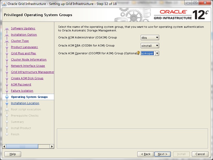Click the asmoper text field
This screenshot has height=160, width=213.
click(148, 54)
